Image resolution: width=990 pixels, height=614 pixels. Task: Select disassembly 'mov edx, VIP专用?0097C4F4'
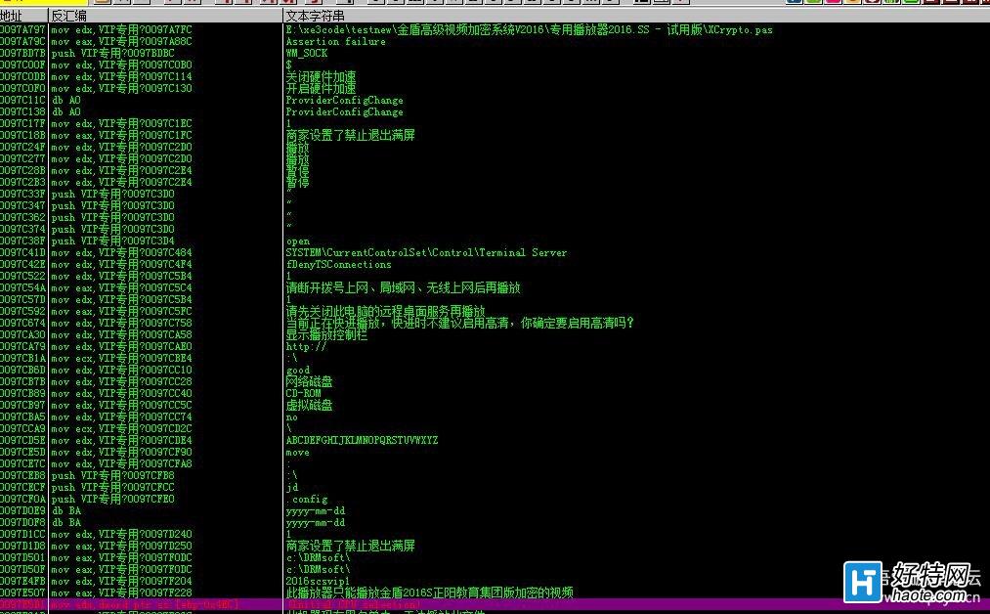click(x=121, y=265)
